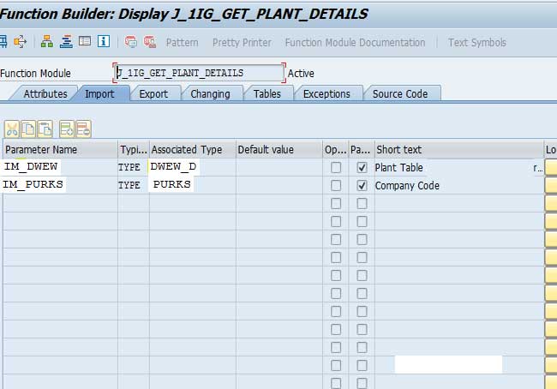The height and width of the screenshot is (389, 557).
Task: Uncheck Pass Value checkbox for IM_DWEW
Action: coord(362,168)
